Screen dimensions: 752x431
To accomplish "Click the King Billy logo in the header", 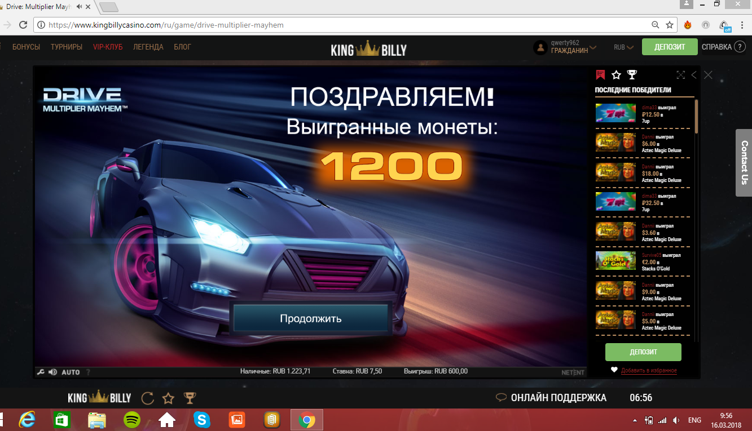I will pyautogui.click(x=369, y=49).
